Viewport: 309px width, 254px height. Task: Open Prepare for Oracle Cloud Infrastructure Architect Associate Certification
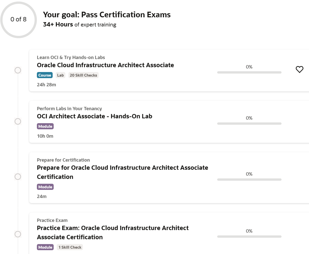(x=122, y=168)
